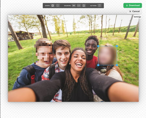Click the bottom-left handle of blurred selection
The height and width of the screenshot is (118, 146).
click(98, 65)
